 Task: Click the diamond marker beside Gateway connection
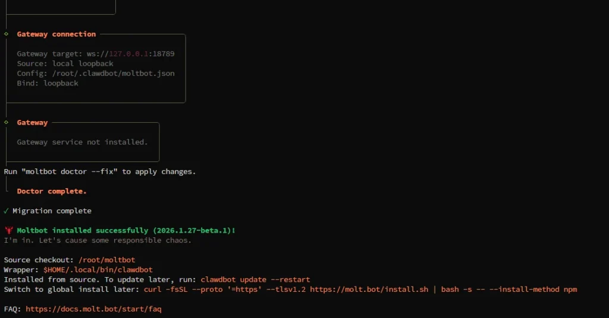[6, 34]
